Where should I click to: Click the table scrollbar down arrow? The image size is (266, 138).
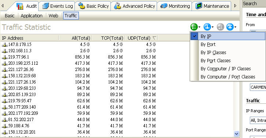pyautogui.click(x=236, y=134)
